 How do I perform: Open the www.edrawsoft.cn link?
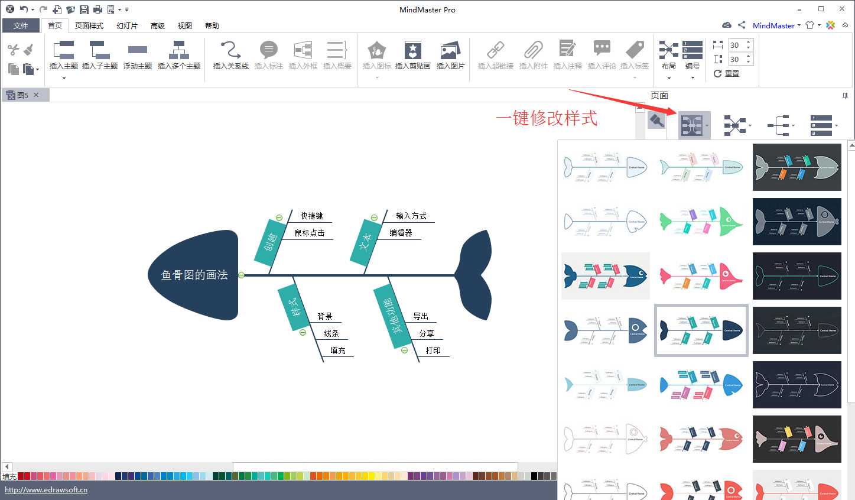(x=46, y=490)
